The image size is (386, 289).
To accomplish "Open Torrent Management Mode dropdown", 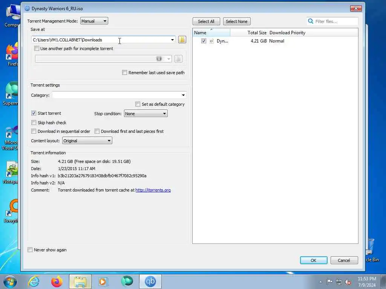I will click(x=94, y=21).
